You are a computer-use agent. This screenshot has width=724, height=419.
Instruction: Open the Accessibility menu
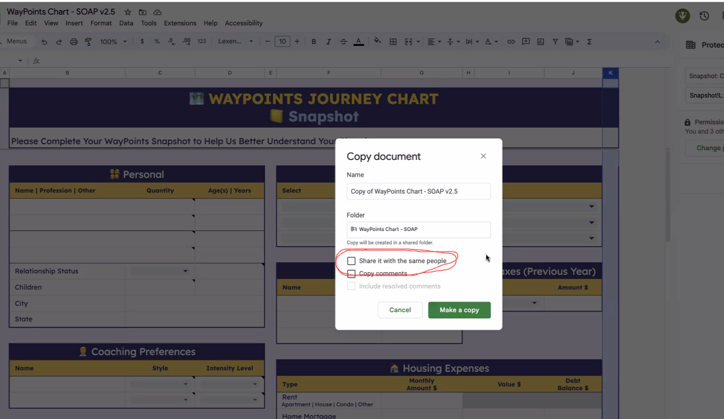coord(244,23)
